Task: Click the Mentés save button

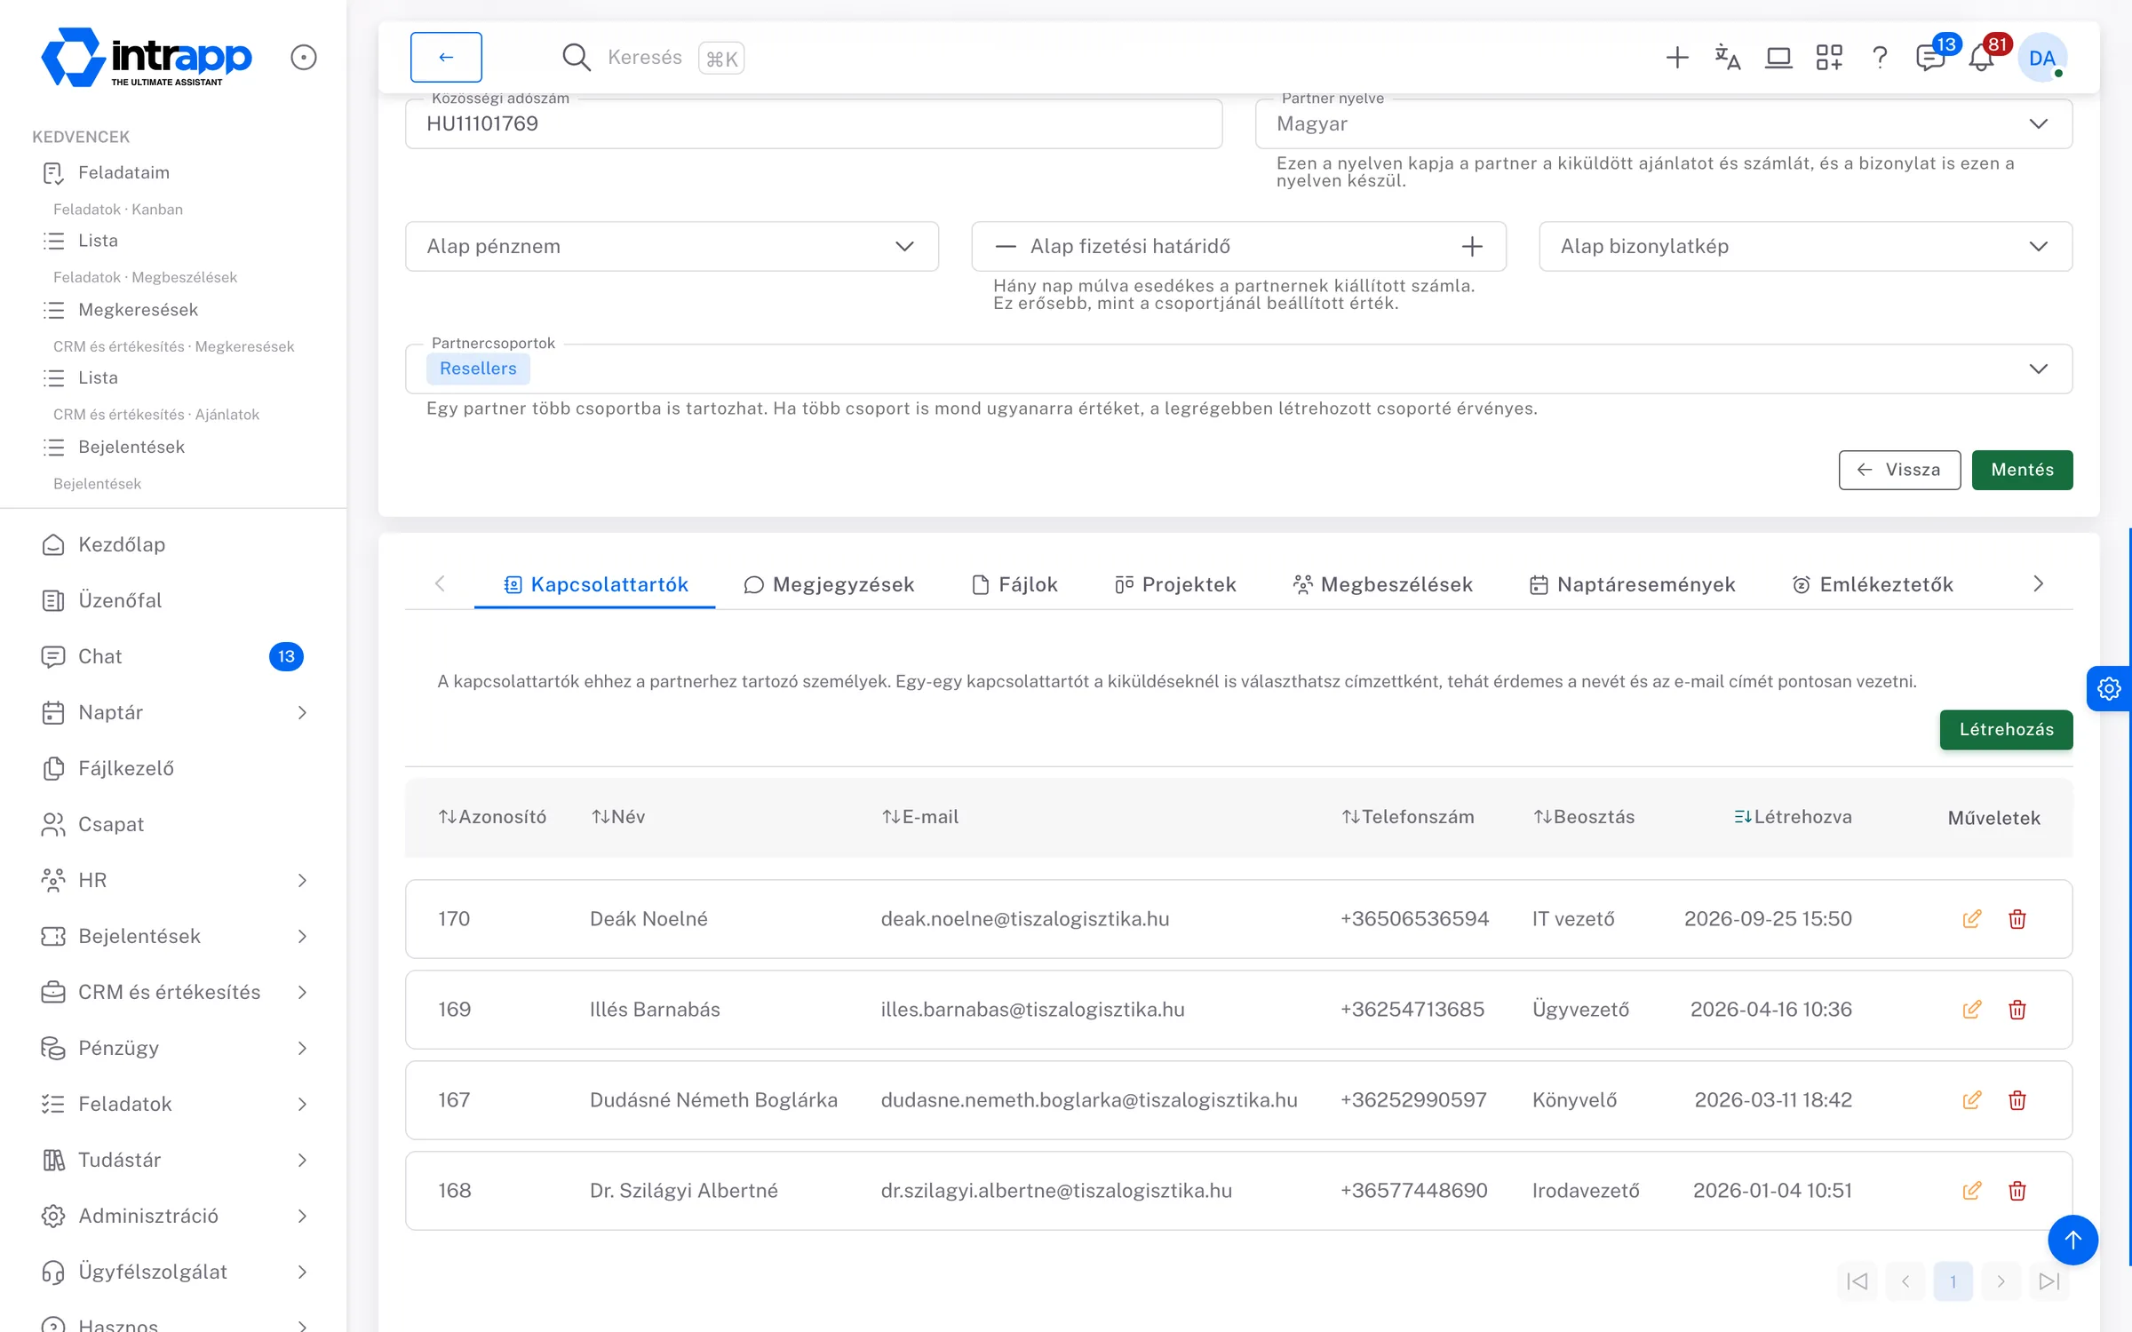Action: (x=2022, y=470)
